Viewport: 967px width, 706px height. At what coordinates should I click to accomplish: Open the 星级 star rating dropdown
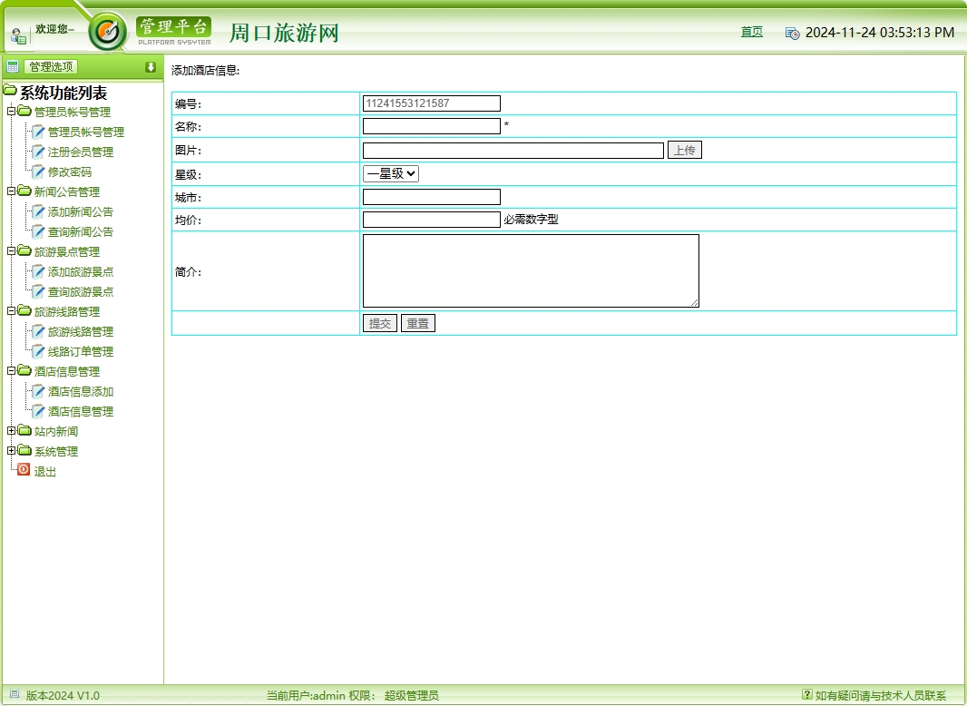coord(390,172)
